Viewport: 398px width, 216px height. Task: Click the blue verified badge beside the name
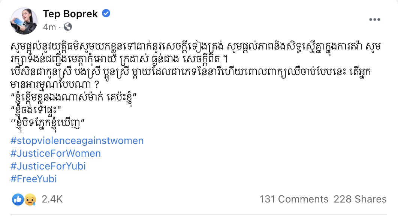coord(106,14)
